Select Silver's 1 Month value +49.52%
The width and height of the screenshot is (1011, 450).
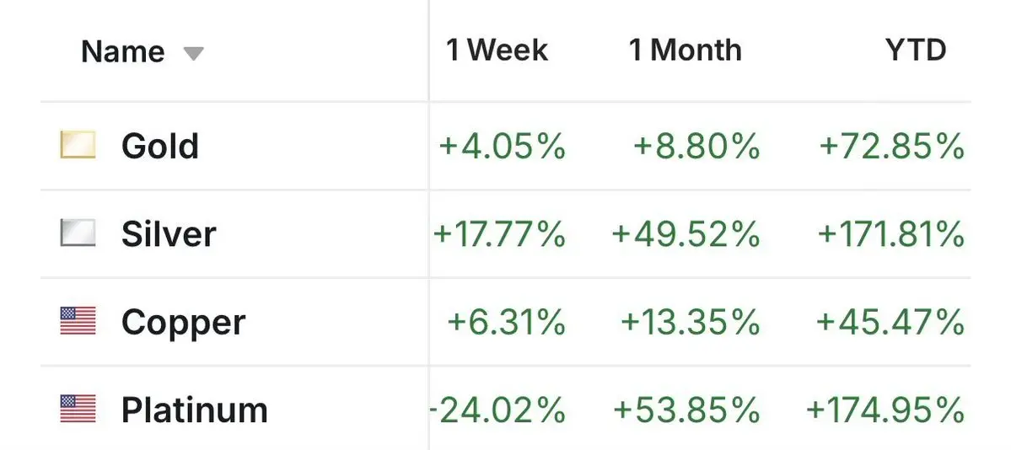click(686, 234)
